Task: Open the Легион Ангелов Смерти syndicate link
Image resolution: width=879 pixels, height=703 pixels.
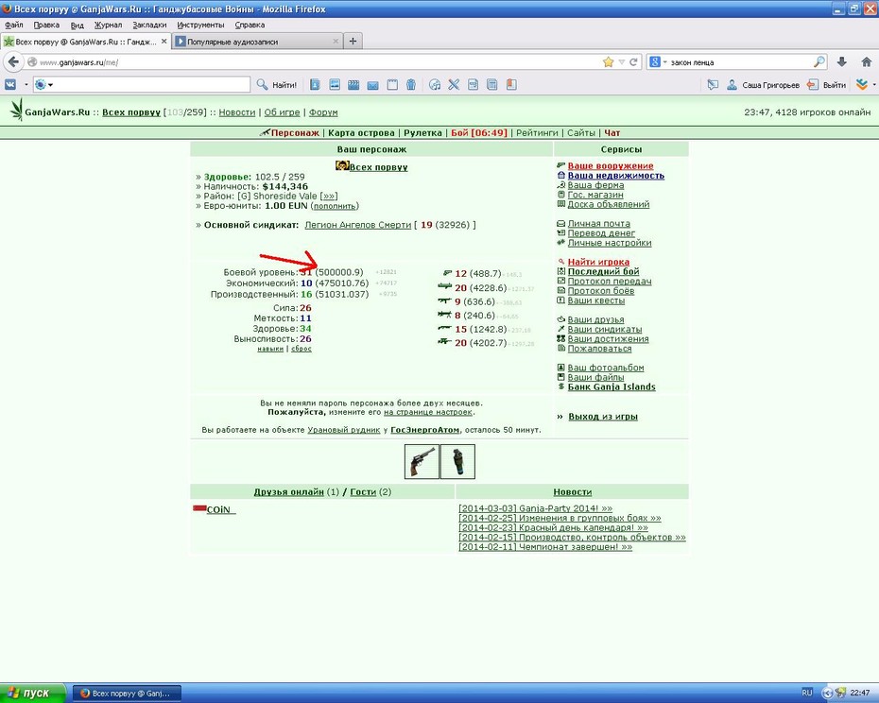Action: coord(357,225)
